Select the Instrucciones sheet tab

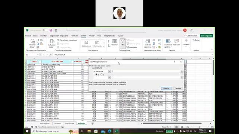tap(45, 123)
